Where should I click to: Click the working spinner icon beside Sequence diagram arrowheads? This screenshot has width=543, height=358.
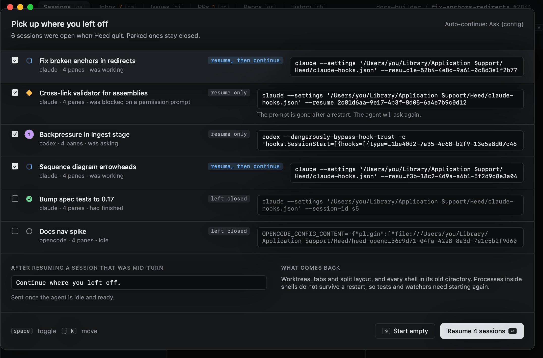tap(29, 167)
